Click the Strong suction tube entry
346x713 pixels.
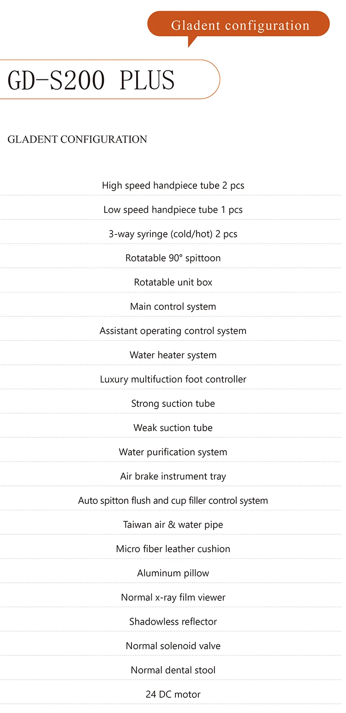tap(173, 404)
